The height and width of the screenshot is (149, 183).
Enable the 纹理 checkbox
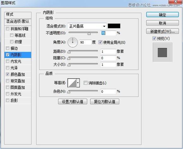point(12,42)
